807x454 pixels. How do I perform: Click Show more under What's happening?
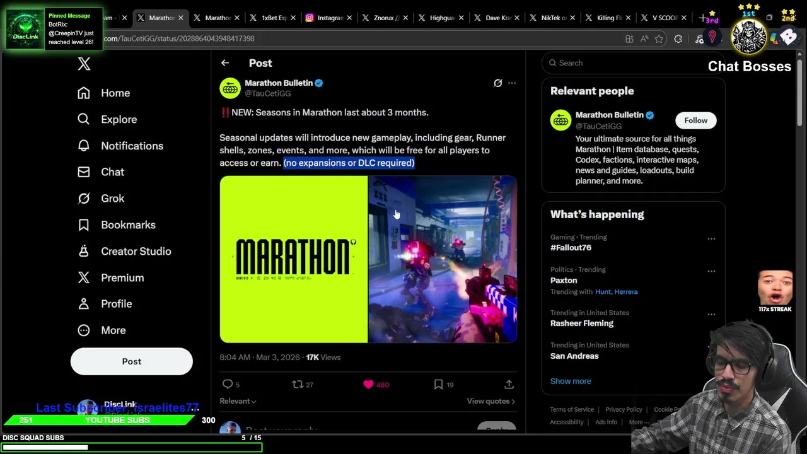(571, 381)
